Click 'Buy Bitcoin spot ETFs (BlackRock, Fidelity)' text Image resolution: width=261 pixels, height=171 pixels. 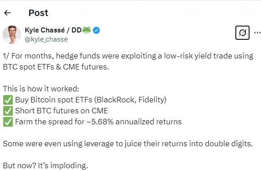coord(91,100)
